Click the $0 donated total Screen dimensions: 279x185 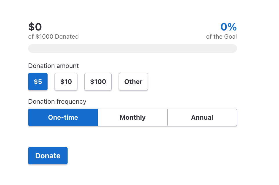pyautogui.click(x=35, y=27)
